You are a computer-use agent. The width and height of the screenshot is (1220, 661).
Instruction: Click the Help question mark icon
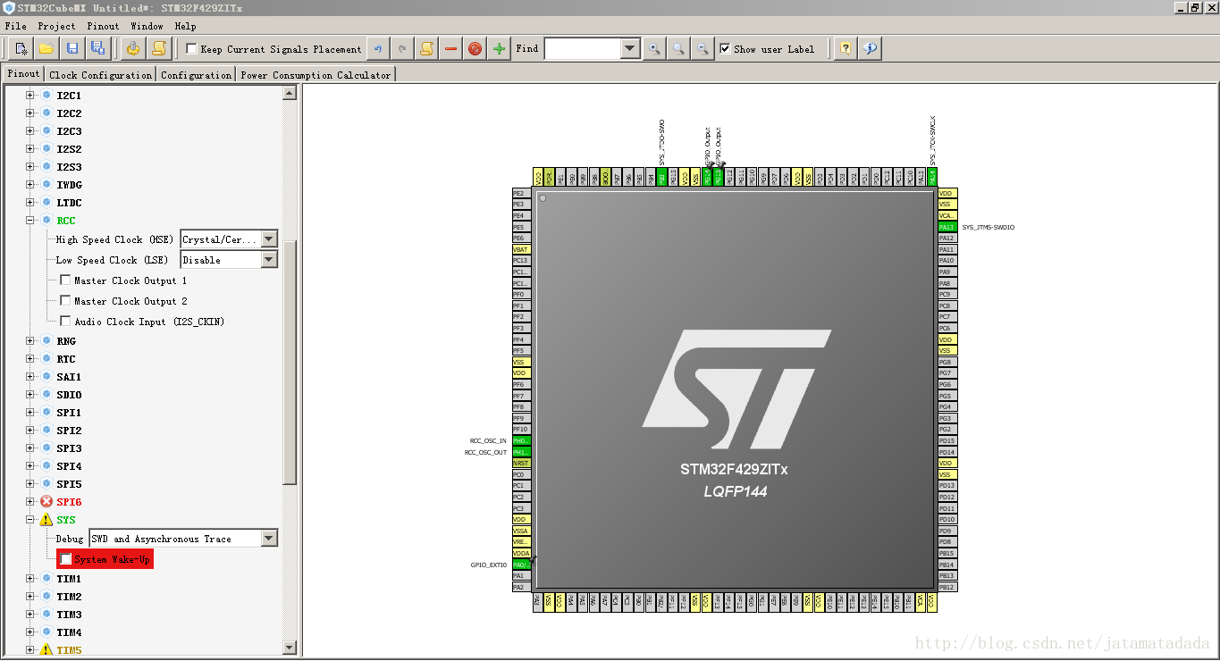[846, 49]
